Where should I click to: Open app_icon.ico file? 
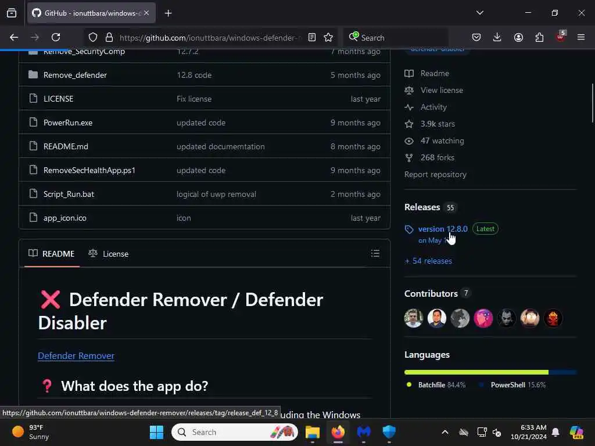[65, 218]
